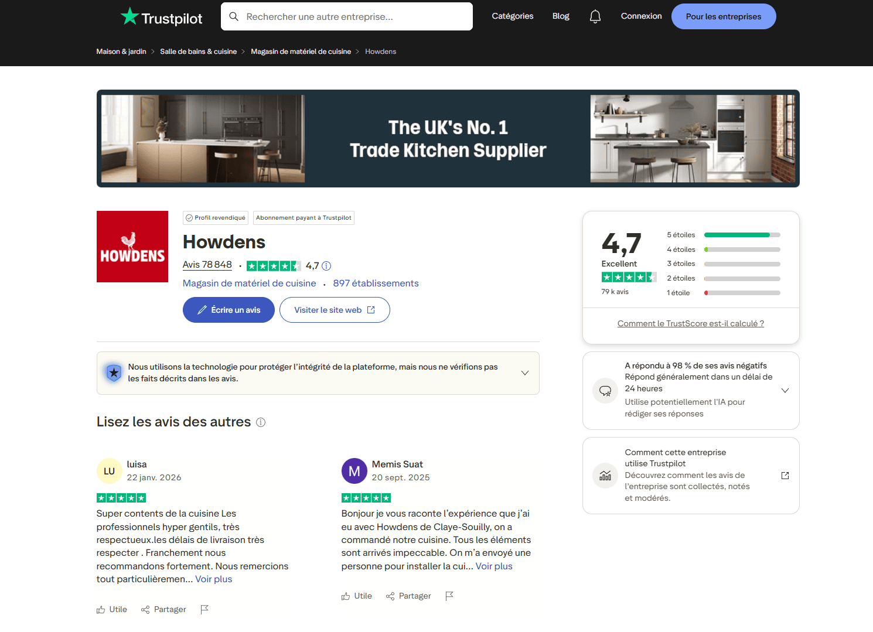
Task: Click info icon next to 4,7 score
Action: [326, 266]
